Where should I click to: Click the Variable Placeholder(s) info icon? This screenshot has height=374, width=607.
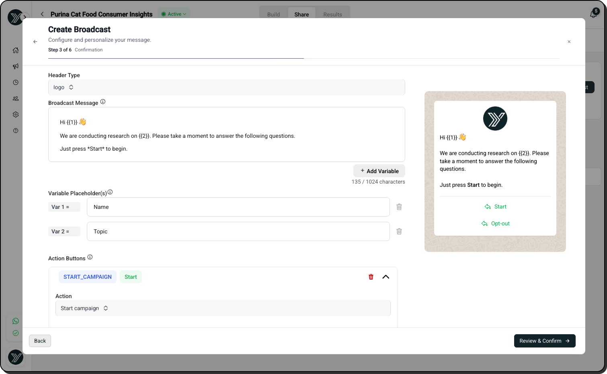pos(110,192)
